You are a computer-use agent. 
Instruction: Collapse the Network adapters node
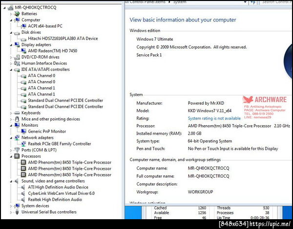[11, 138]
